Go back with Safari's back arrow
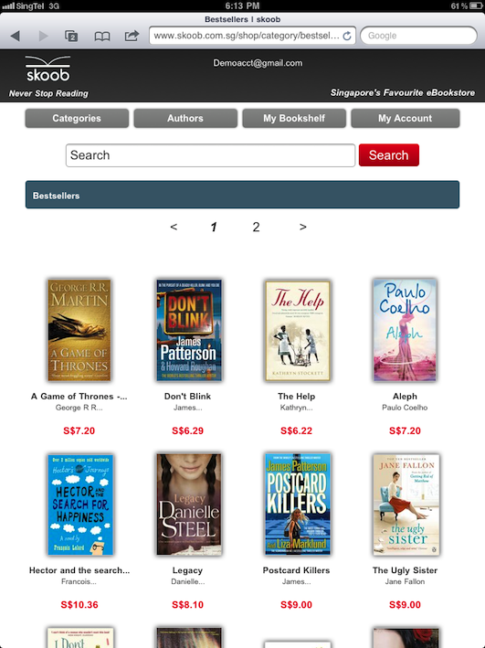The height and width of the screenshot is (648, 485). [16, 36]
